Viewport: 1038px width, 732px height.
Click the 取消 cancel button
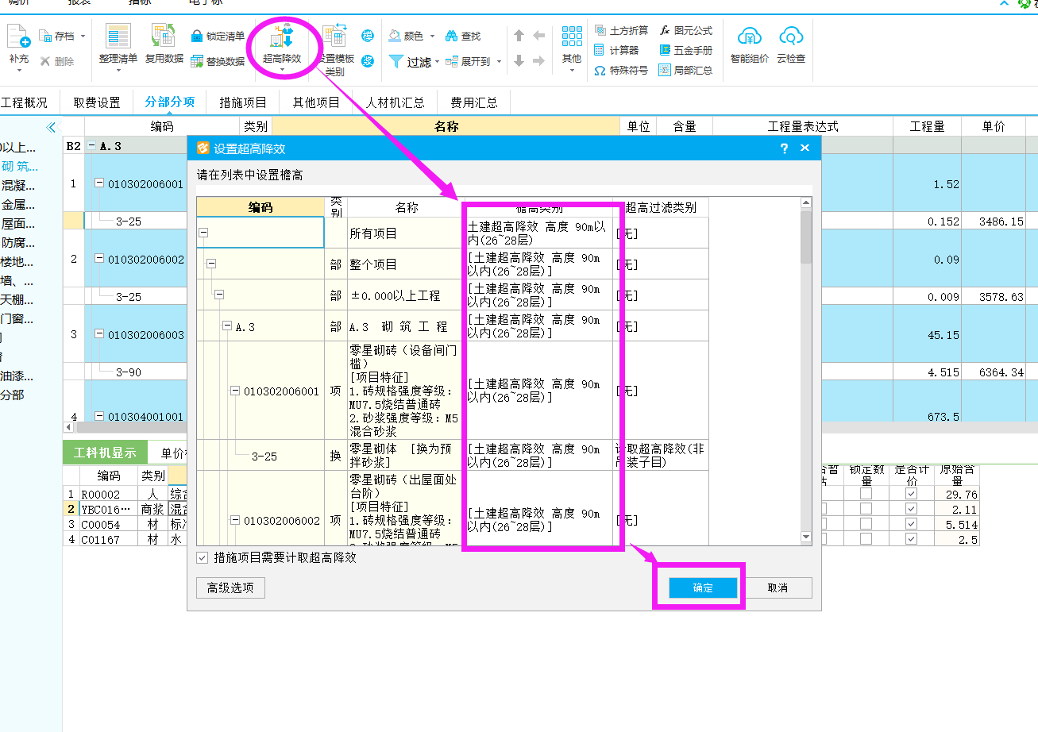[778, 588]
